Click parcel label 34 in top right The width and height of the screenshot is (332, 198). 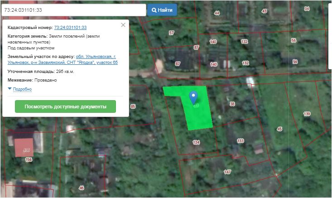coord(307,9)
